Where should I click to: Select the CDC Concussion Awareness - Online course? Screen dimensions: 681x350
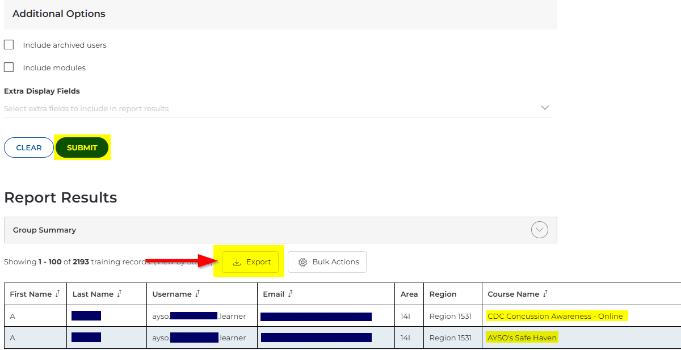[x=555, y=316]
